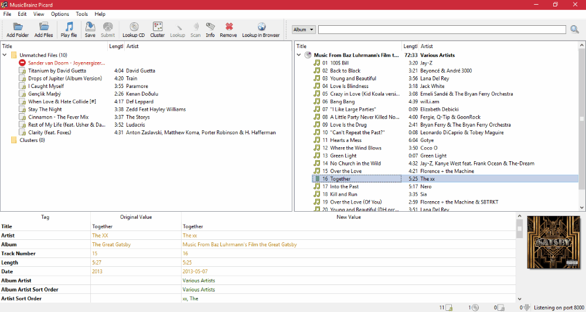586x312 pixels.
Task: Click the Add Folder toolbar icon
Action: pos(18,26)
